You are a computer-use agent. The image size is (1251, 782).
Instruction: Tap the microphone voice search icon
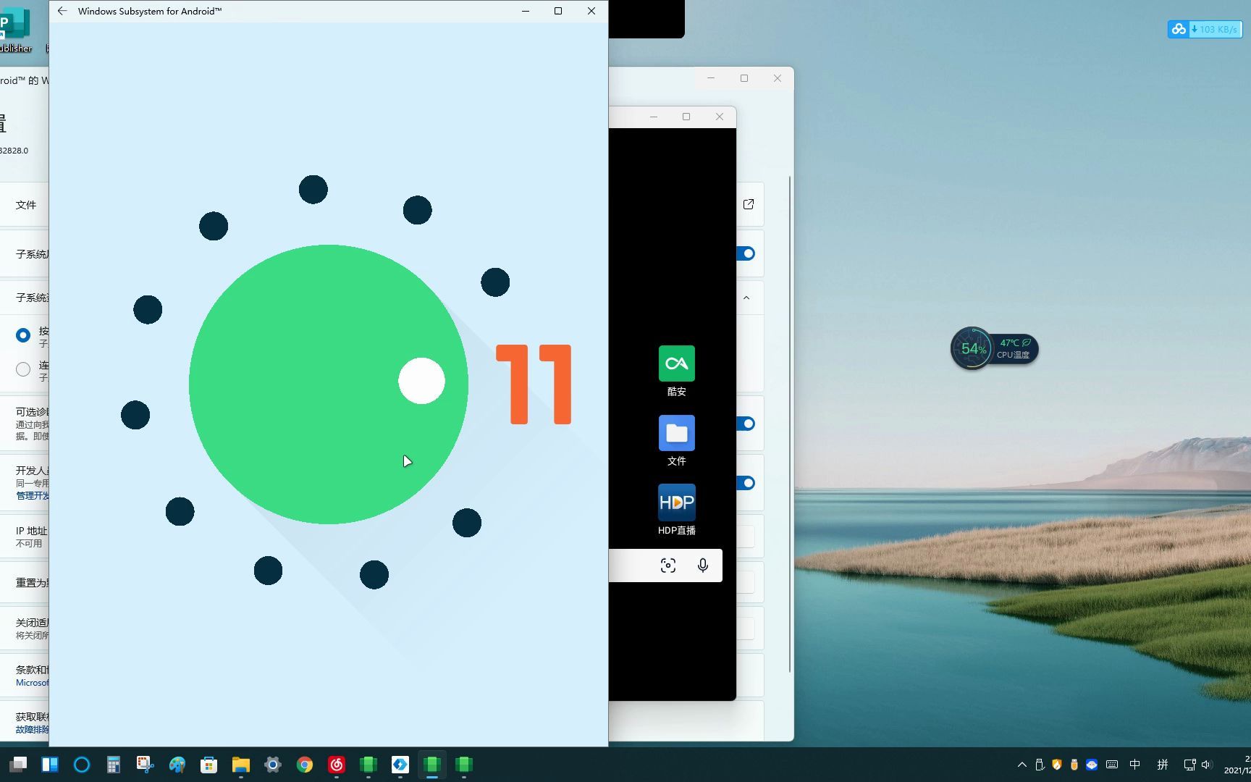pos(702,566)
